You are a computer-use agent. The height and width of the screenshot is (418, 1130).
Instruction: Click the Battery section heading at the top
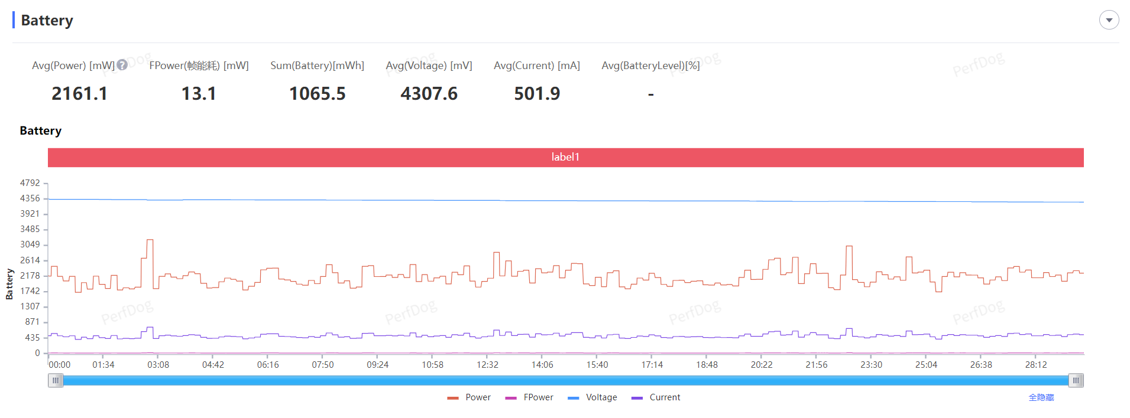point(47,20)
